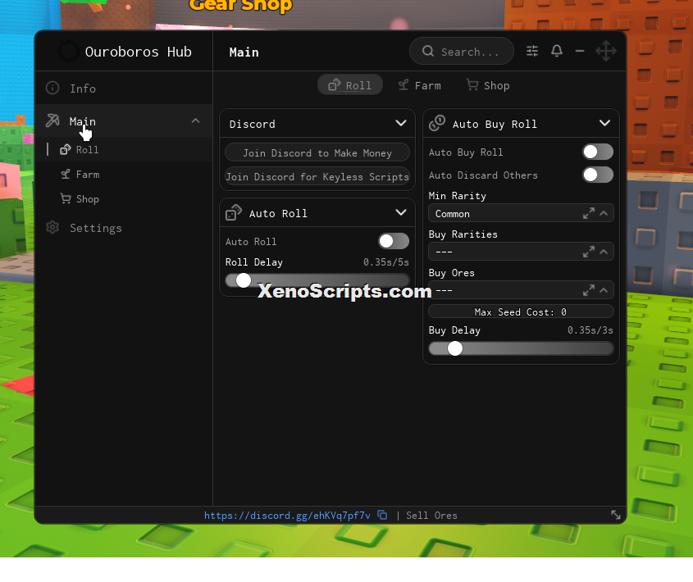Click Join Discord to Make Money button
Screen dimensions: 693x582
(x=317, y=153)
